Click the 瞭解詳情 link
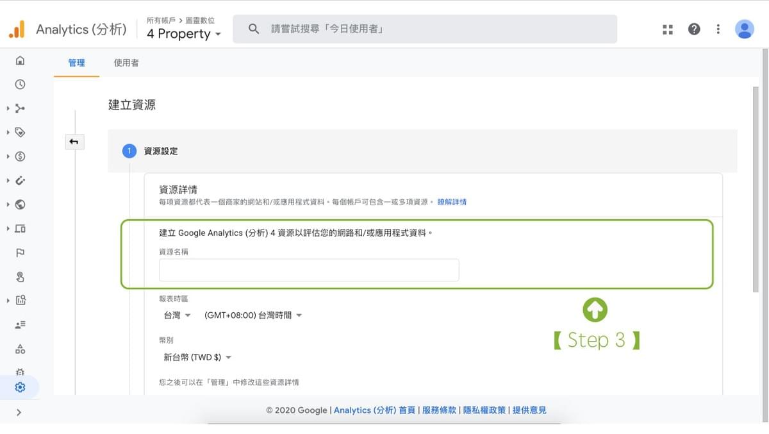769x434 pixels. [452, 202]
